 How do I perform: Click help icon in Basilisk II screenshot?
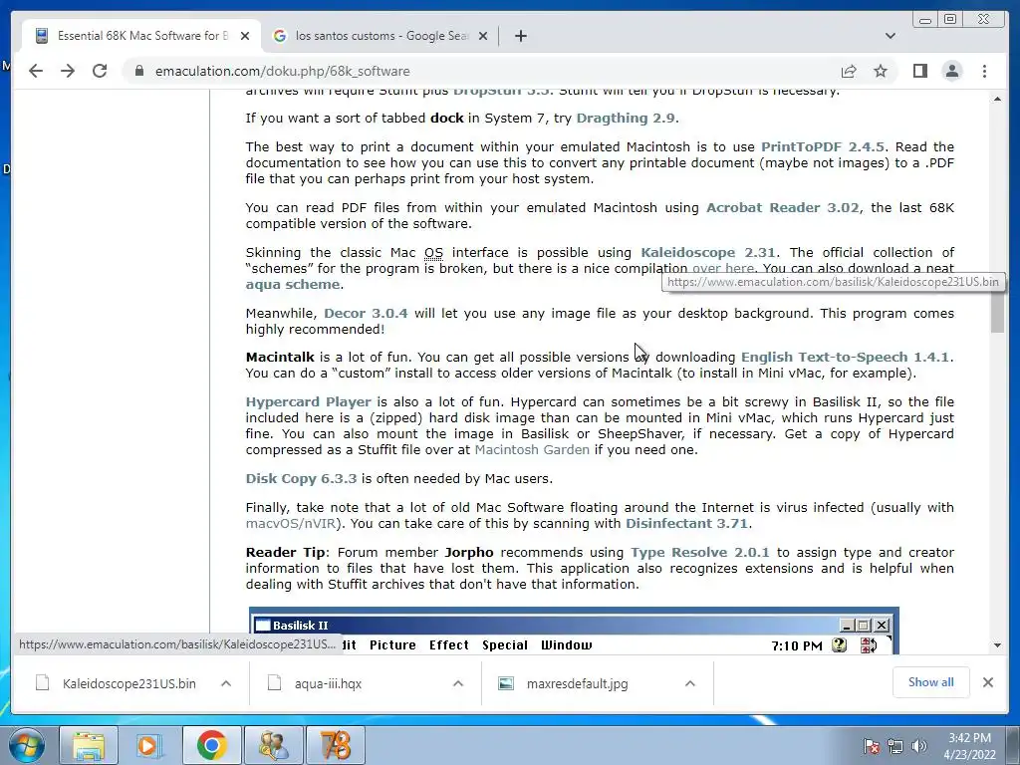839,644
